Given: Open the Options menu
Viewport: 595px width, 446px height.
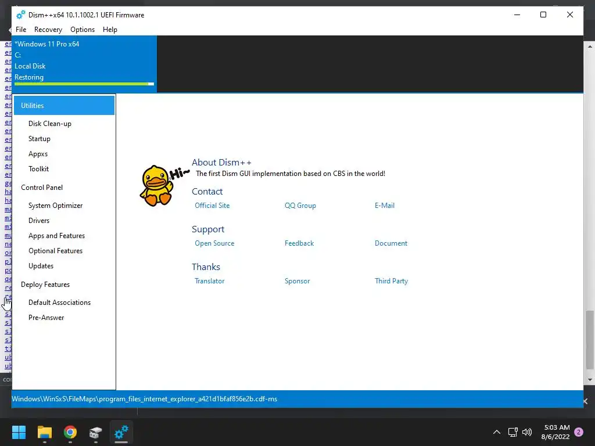Looking at the screenshot, I should (x=83, y=30).
